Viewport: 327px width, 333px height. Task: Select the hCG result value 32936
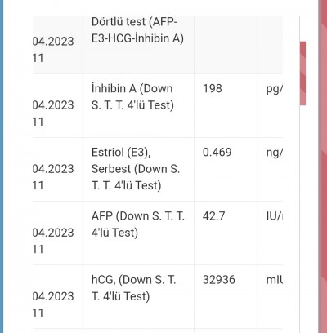click(x=219, y=280)
